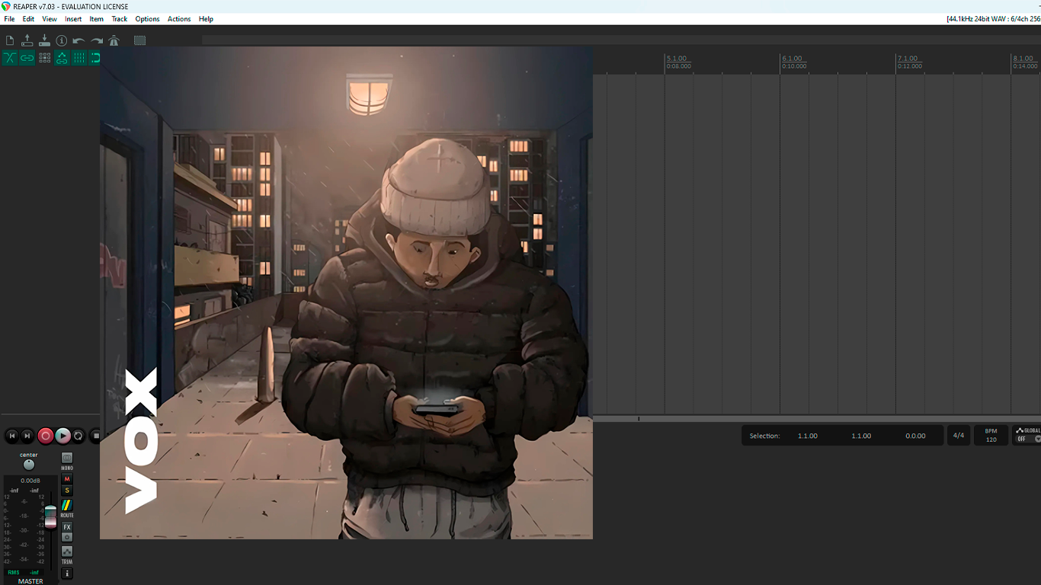1041x585 pixels.
Task: Open master FX chain
Action: click(67, 527)
